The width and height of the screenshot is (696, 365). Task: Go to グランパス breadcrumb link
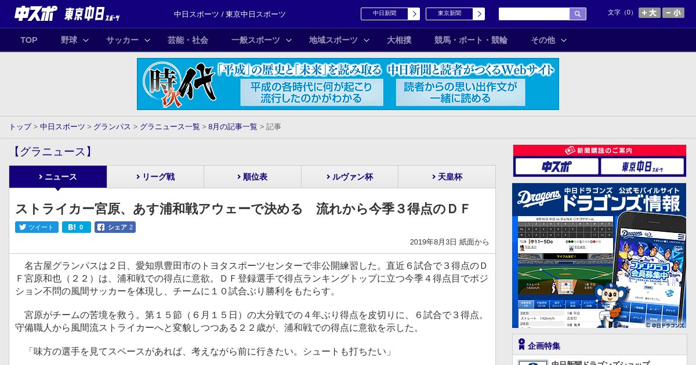pos(112,127)
